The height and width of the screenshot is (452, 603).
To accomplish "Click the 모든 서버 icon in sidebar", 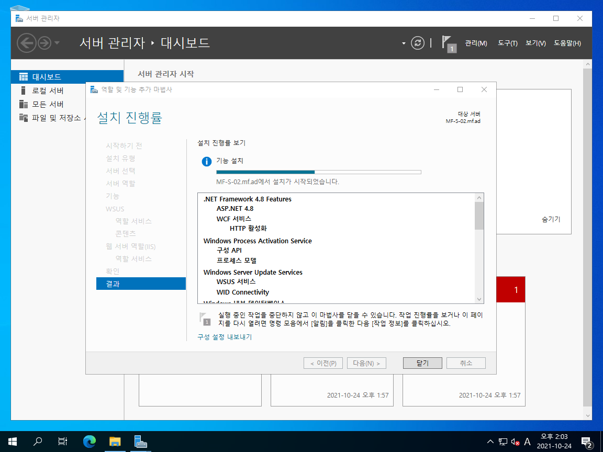I will point(24,104).
